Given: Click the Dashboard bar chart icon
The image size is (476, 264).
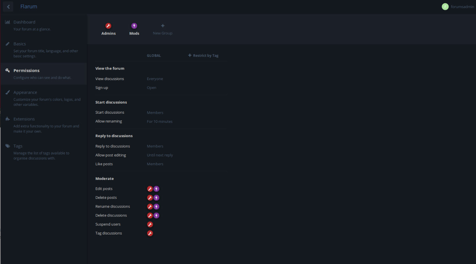Looking at the screenshot, I should 7,22.
